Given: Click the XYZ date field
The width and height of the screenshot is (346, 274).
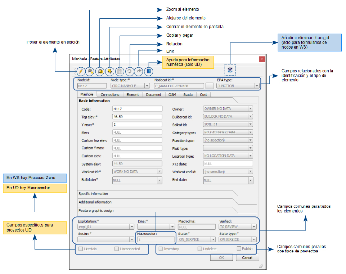Looking at the screenshot, I should point(228,164).
